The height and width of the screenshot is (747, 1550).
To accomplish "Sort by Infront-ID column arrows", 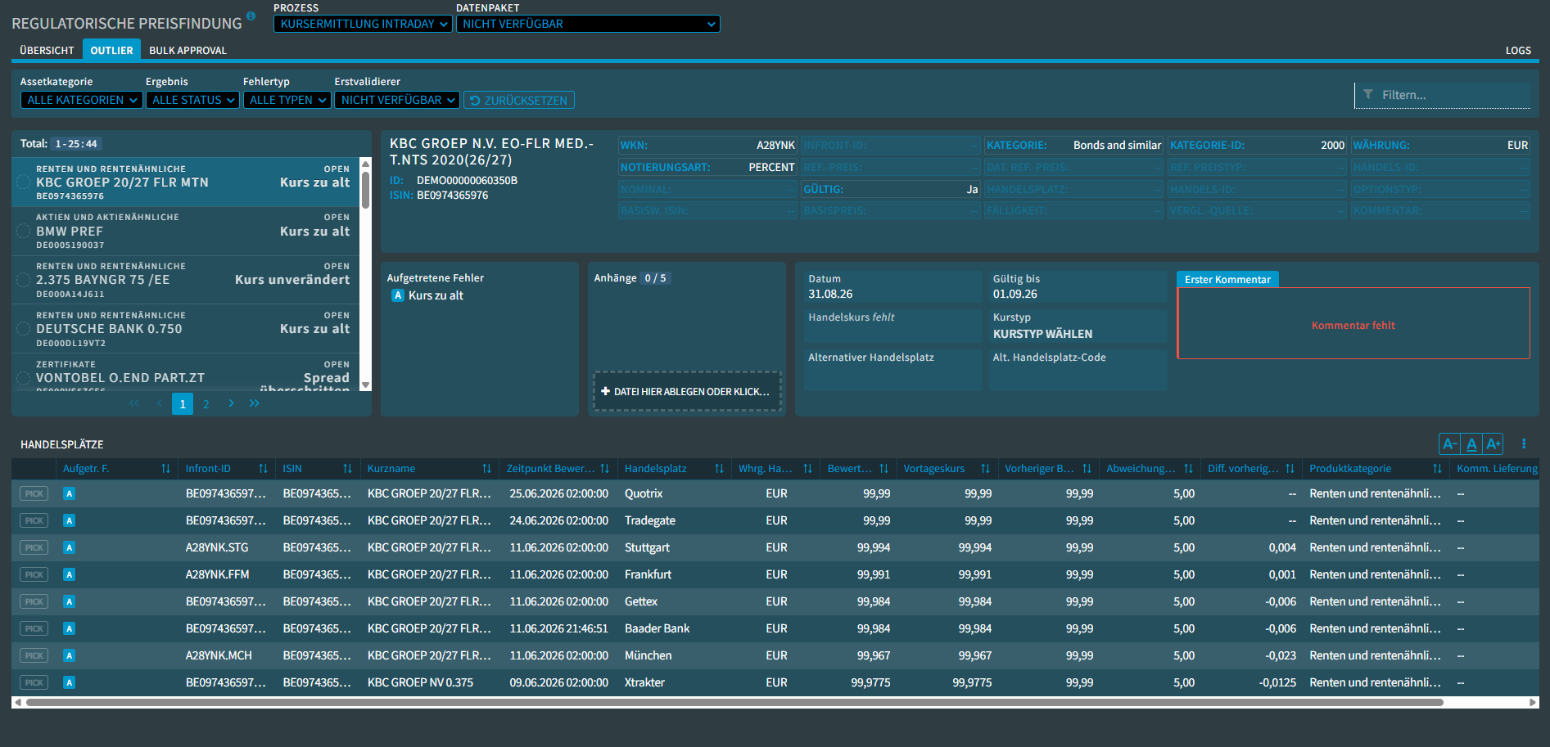I will [x=263, y=469].
